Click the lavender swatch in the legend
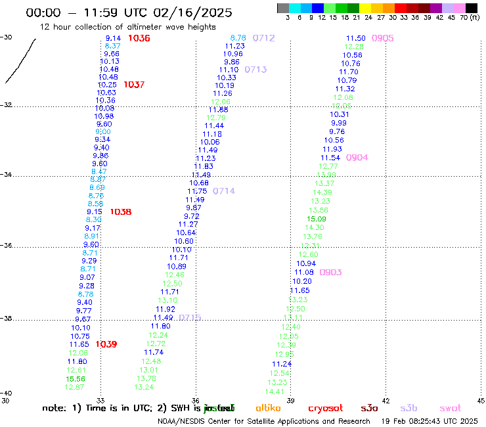The image size is (486, 427). (447, 8)
